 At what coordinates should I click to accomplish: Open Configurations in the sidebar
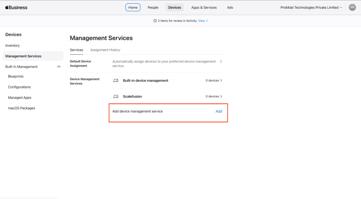[19, 87]
